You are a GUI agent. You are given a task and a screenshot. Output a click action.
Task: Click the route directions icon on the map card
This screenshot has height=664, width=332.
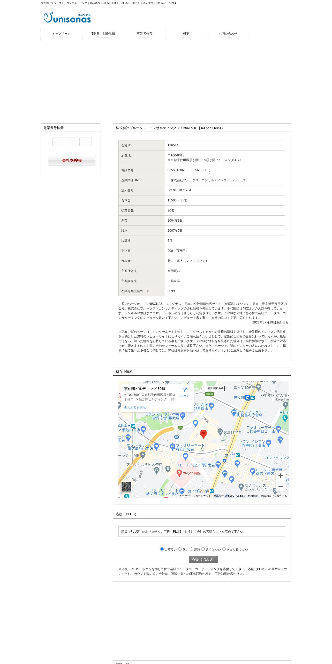(x=185, y=390)
